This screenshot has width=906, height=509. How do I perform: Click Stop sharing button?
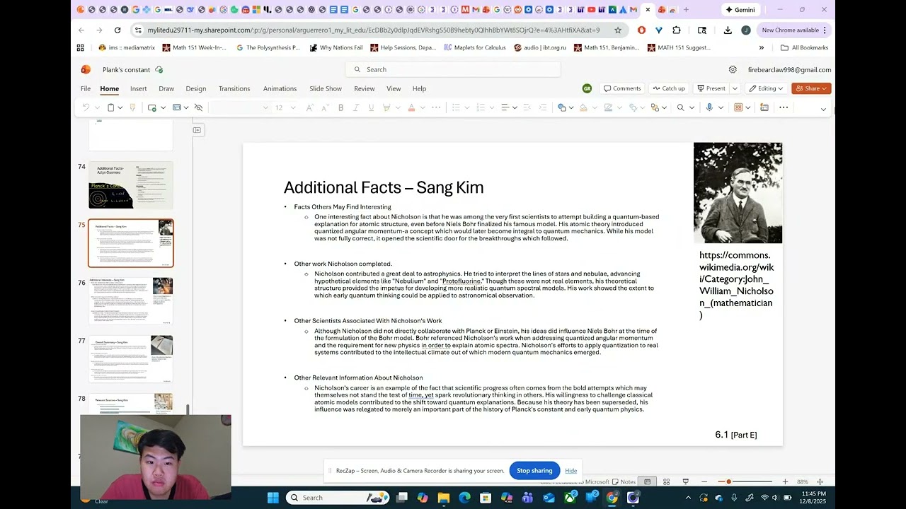click(x=534, y=471)
